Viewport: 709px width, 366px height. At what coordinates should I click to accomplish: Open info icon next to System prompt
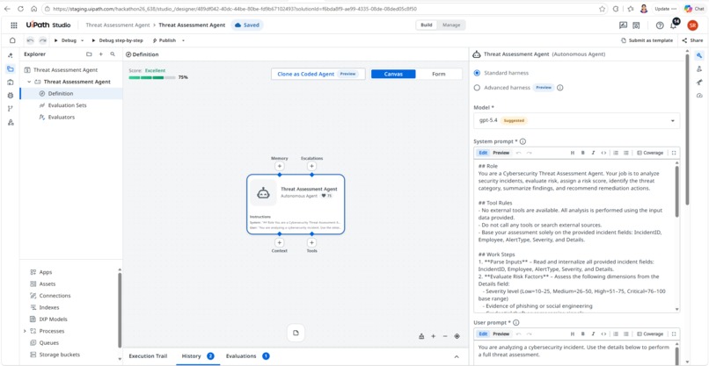click(523, 141)
